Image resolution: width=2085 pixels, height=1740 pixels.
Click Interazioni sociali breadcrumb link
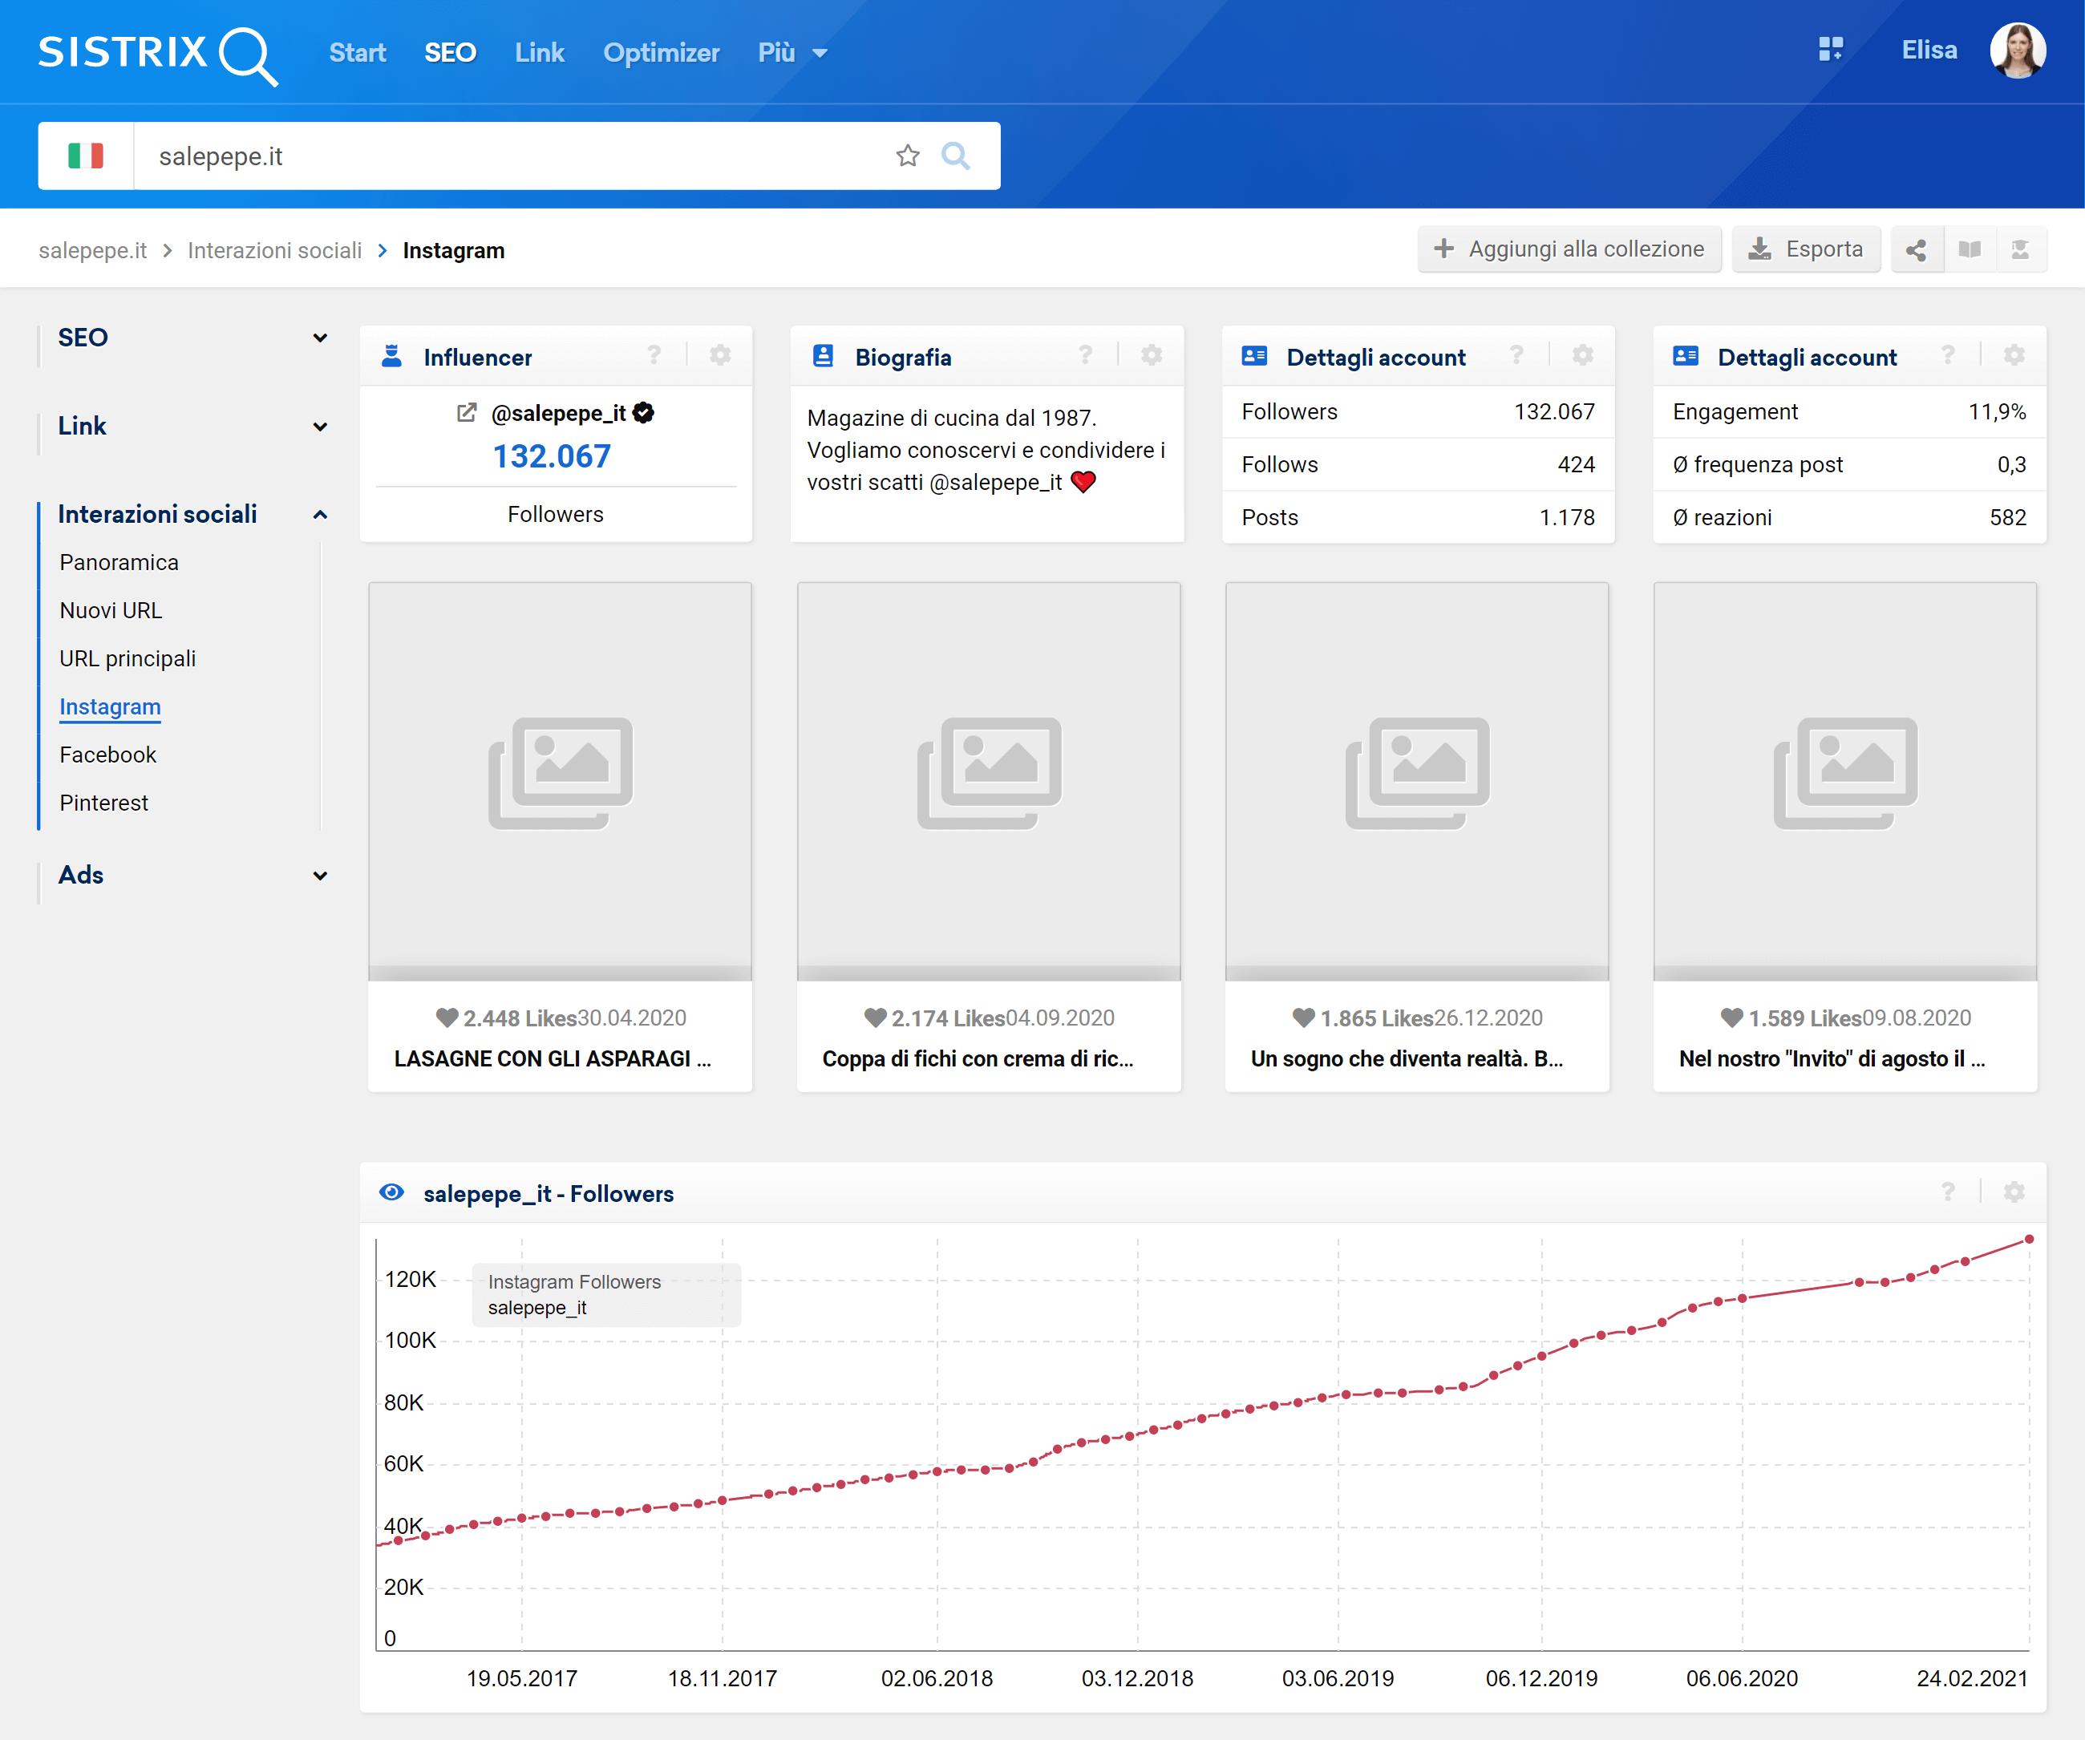tap(275, 250)
